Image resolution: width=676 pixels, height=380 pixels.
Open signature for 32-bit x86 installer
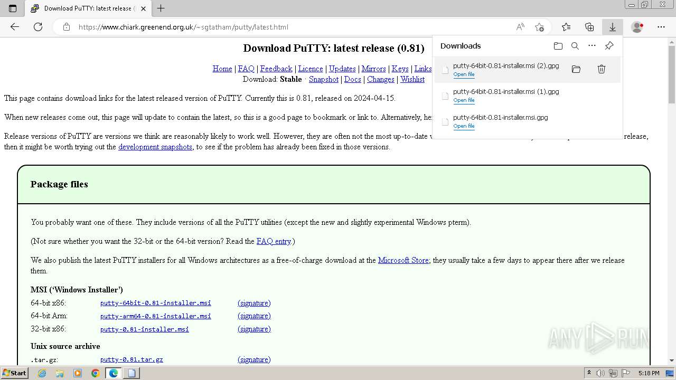[254, 329]
